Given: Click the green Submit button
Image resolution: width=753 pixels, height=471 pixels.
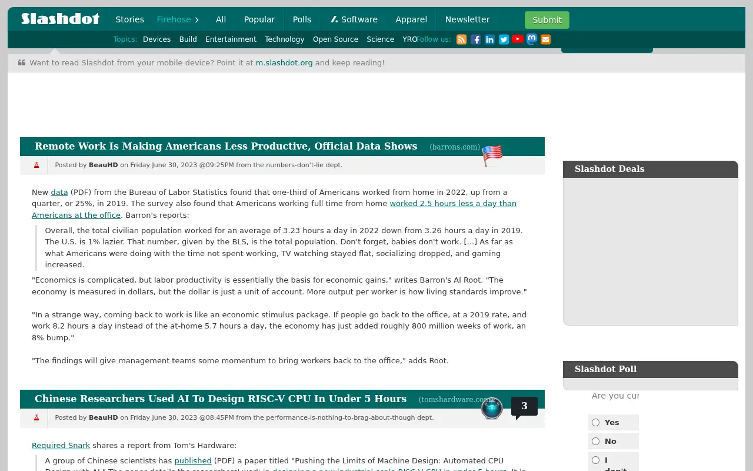Looking at the screenshot, I should 547,20.
